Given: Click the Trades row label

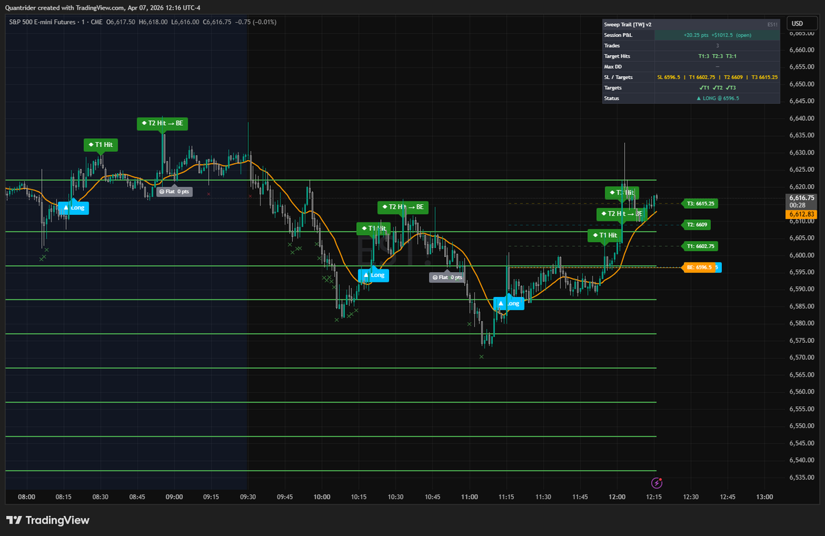Looking at the screenshot, I should point(612,45).
